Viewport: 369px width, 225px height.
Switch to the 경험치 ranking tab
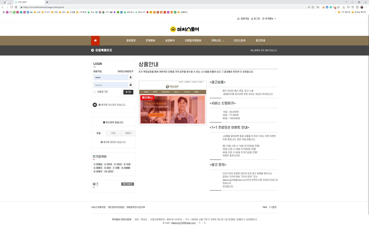128,133
